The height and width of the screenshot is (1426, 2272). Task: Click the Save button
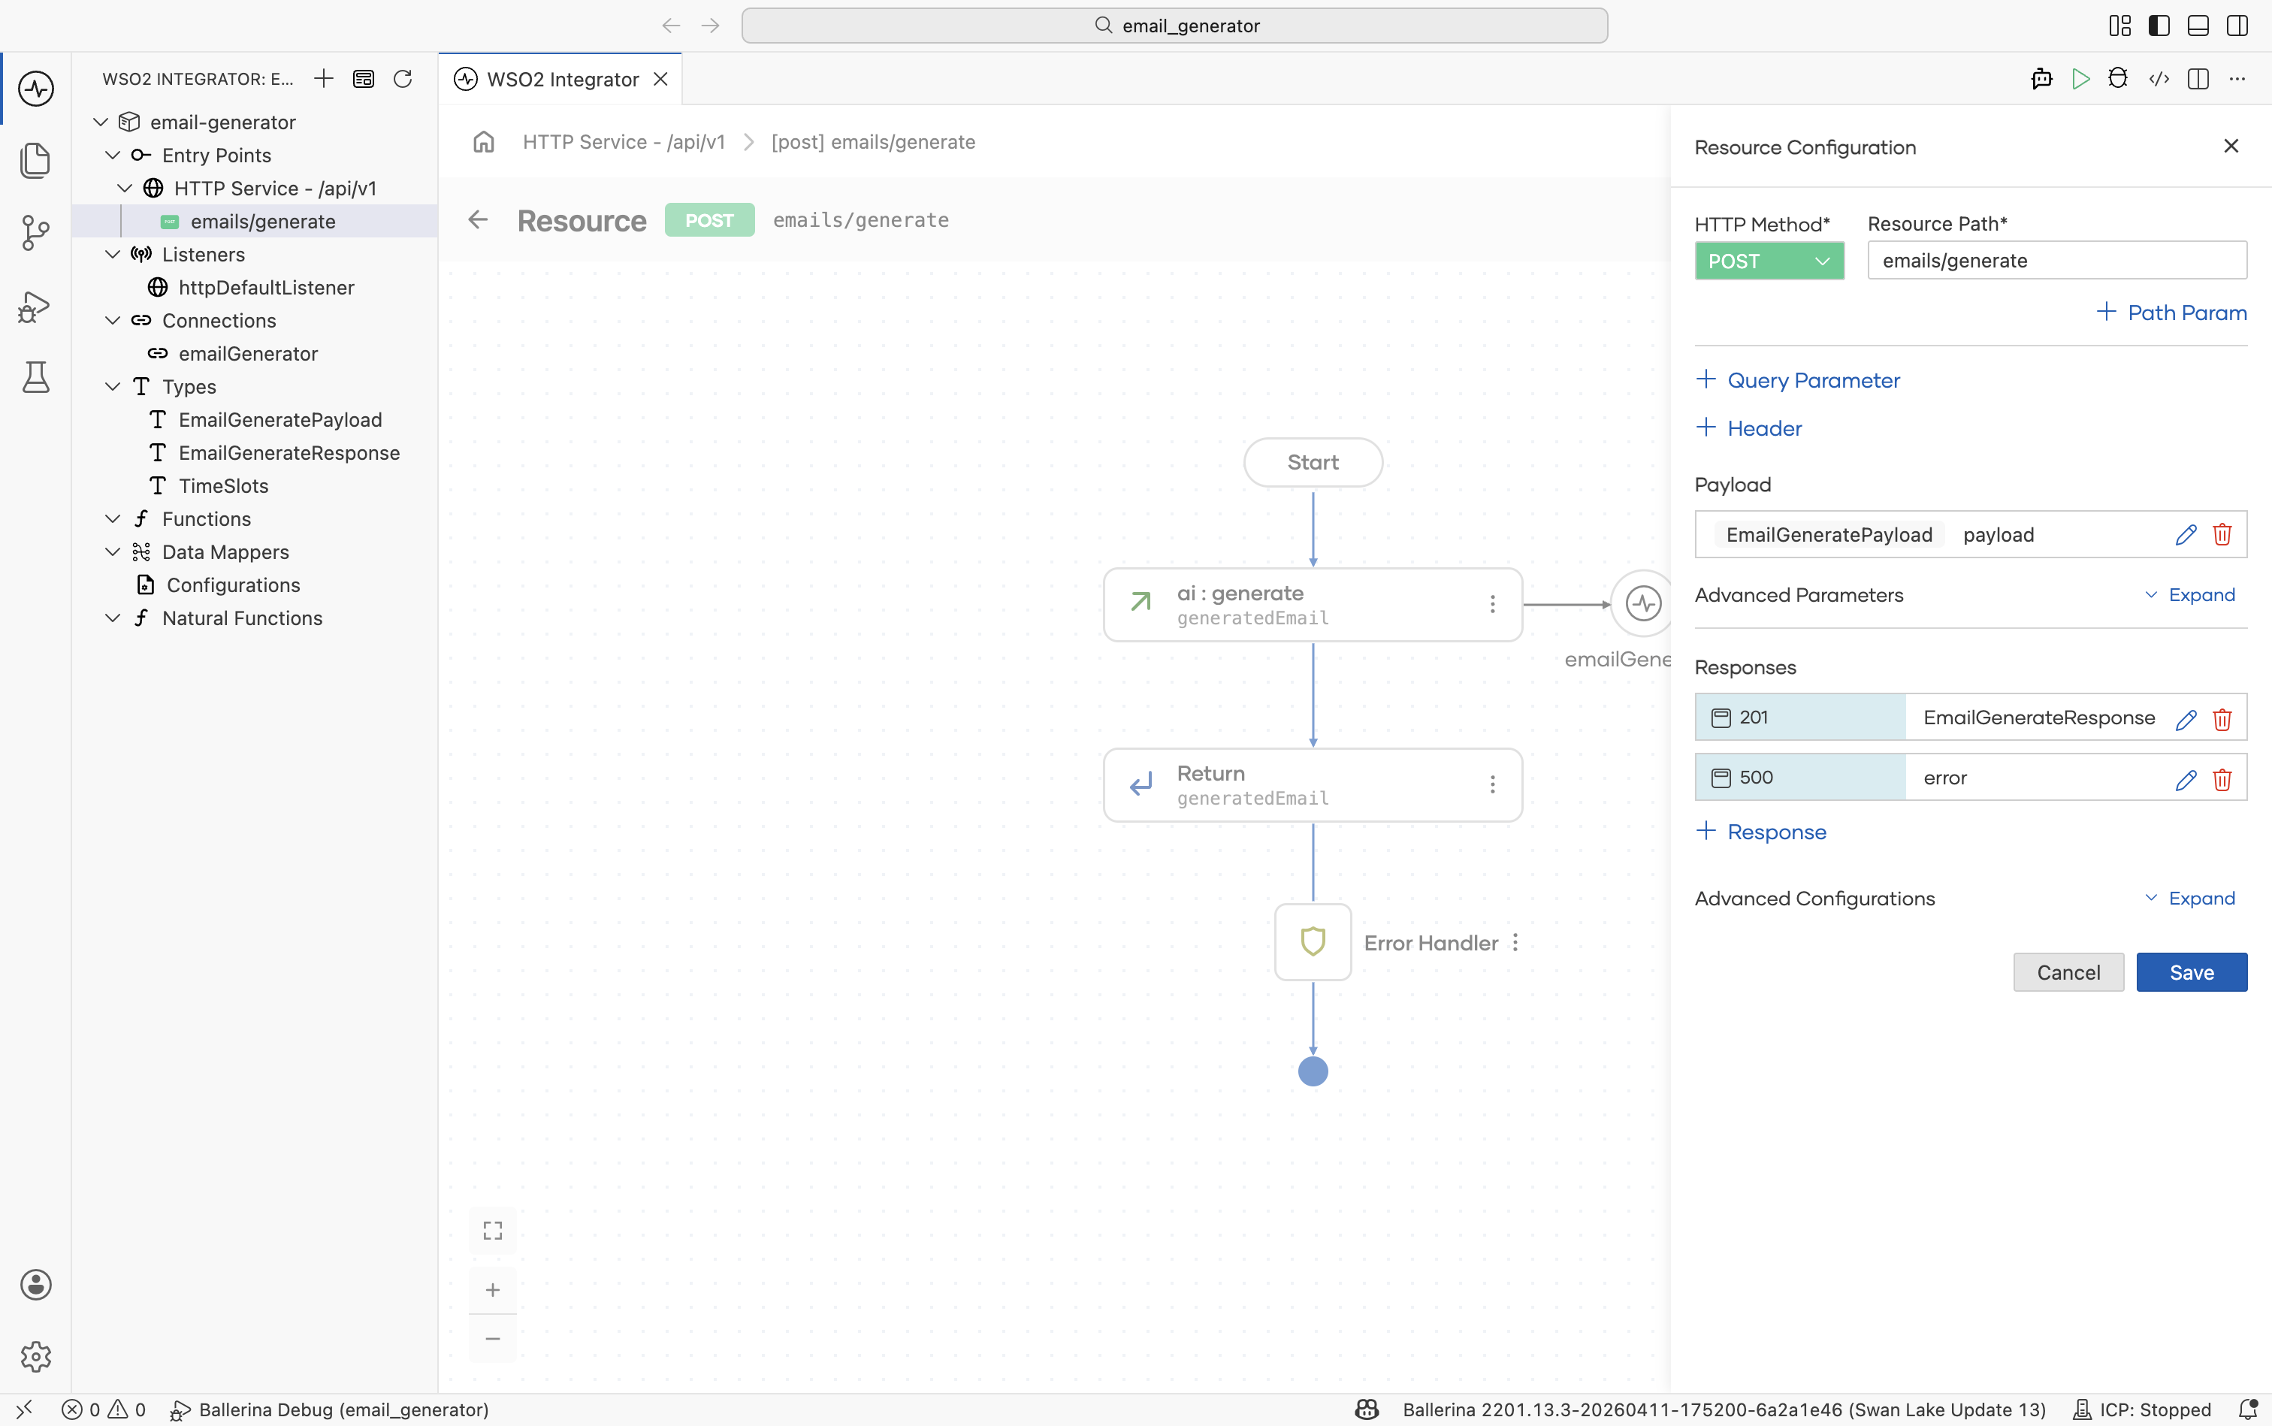[x=2192, y=972]
